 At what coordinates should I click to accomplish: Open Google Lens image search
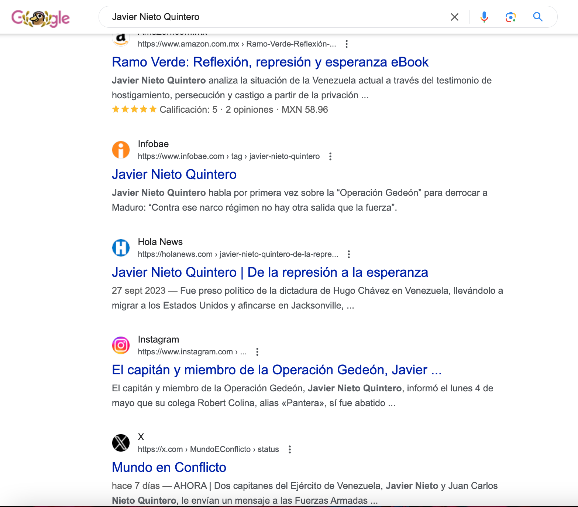510,17
